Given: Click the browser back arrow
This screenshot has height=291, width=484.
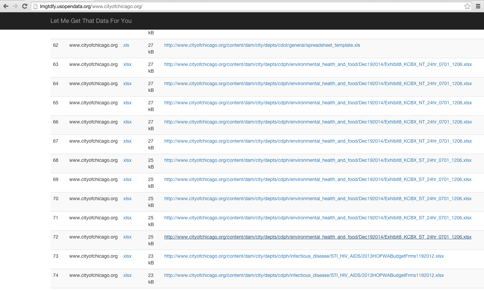Looking at the screenshot, I should 6,6.
